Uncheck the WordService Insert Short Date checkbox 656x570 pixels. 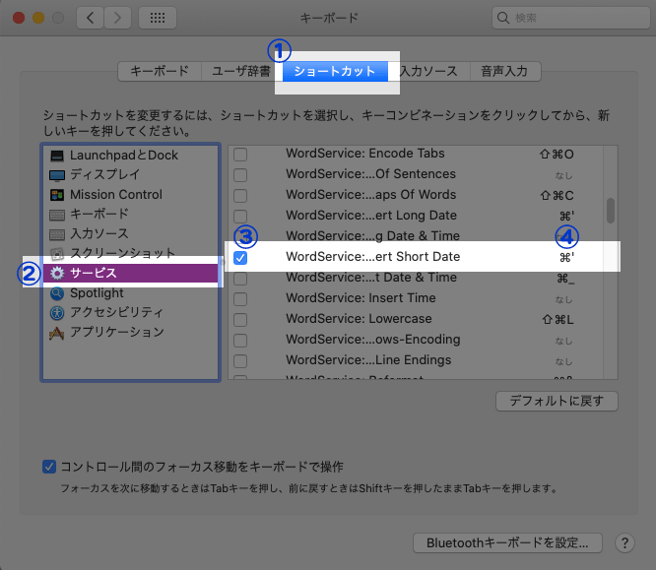coord(240,257)
